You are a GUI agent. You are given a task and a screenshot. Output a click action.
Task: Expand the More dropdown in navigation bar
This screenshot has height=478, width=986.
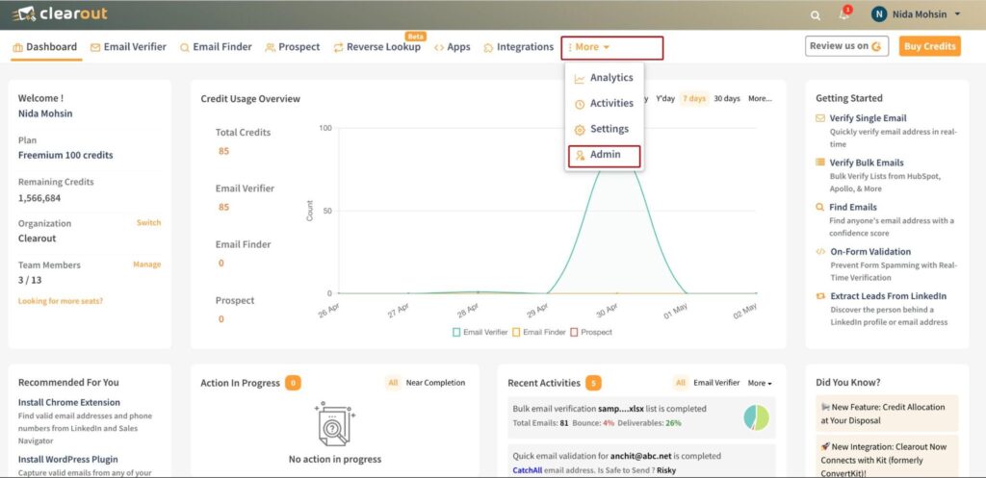click(x=588, y=47)
